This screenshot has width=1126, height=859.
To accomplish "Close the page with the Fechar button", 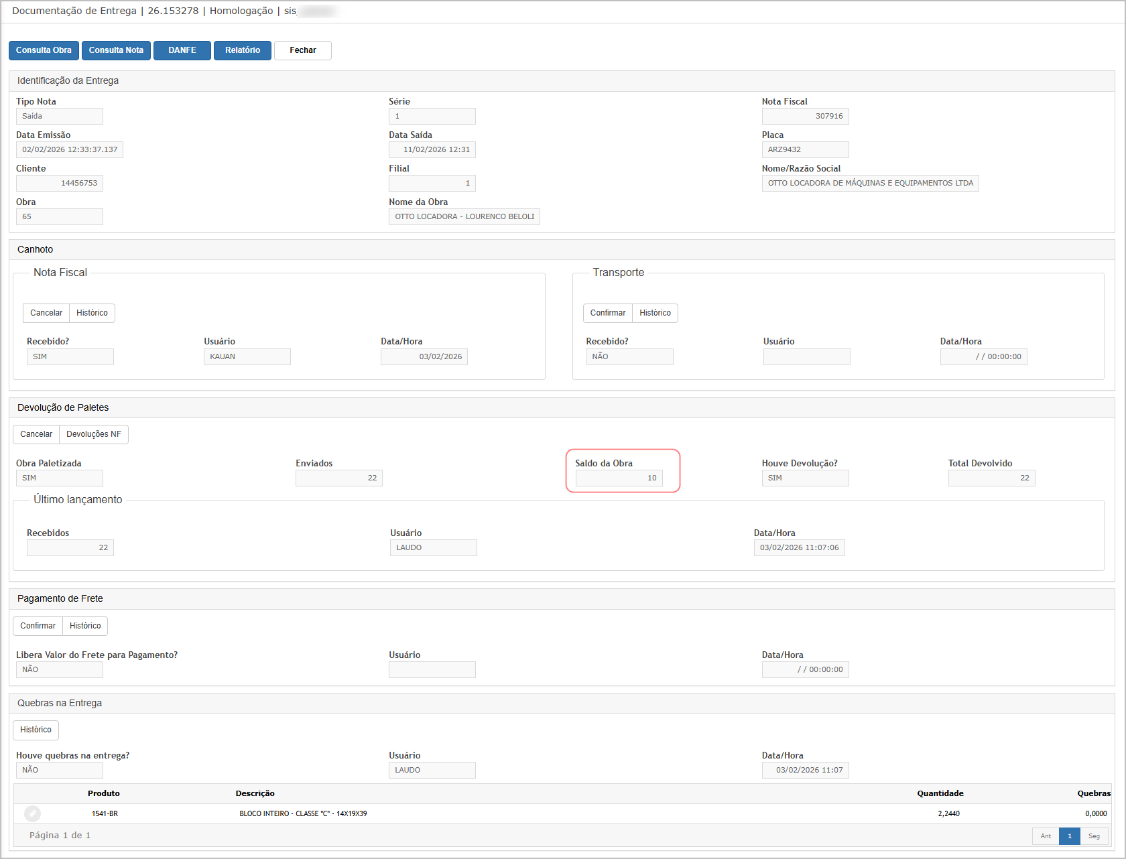I will [x=303, y=50].
